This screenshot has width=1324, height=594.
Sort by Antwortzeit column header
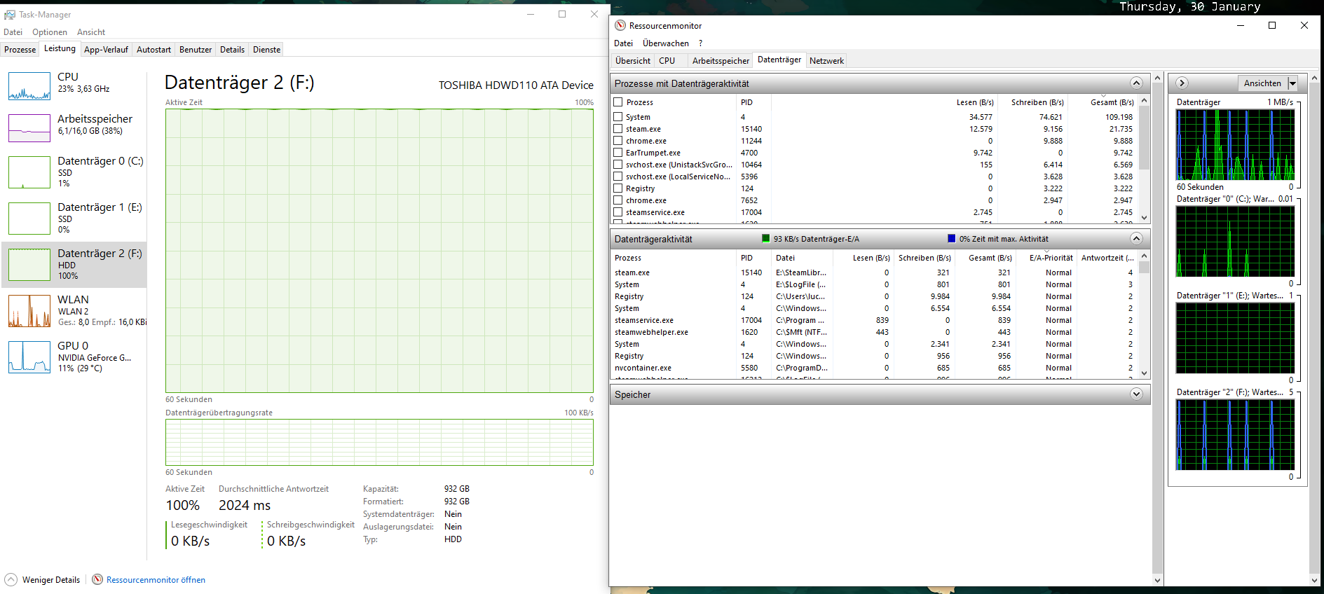tap(1107, 257)
